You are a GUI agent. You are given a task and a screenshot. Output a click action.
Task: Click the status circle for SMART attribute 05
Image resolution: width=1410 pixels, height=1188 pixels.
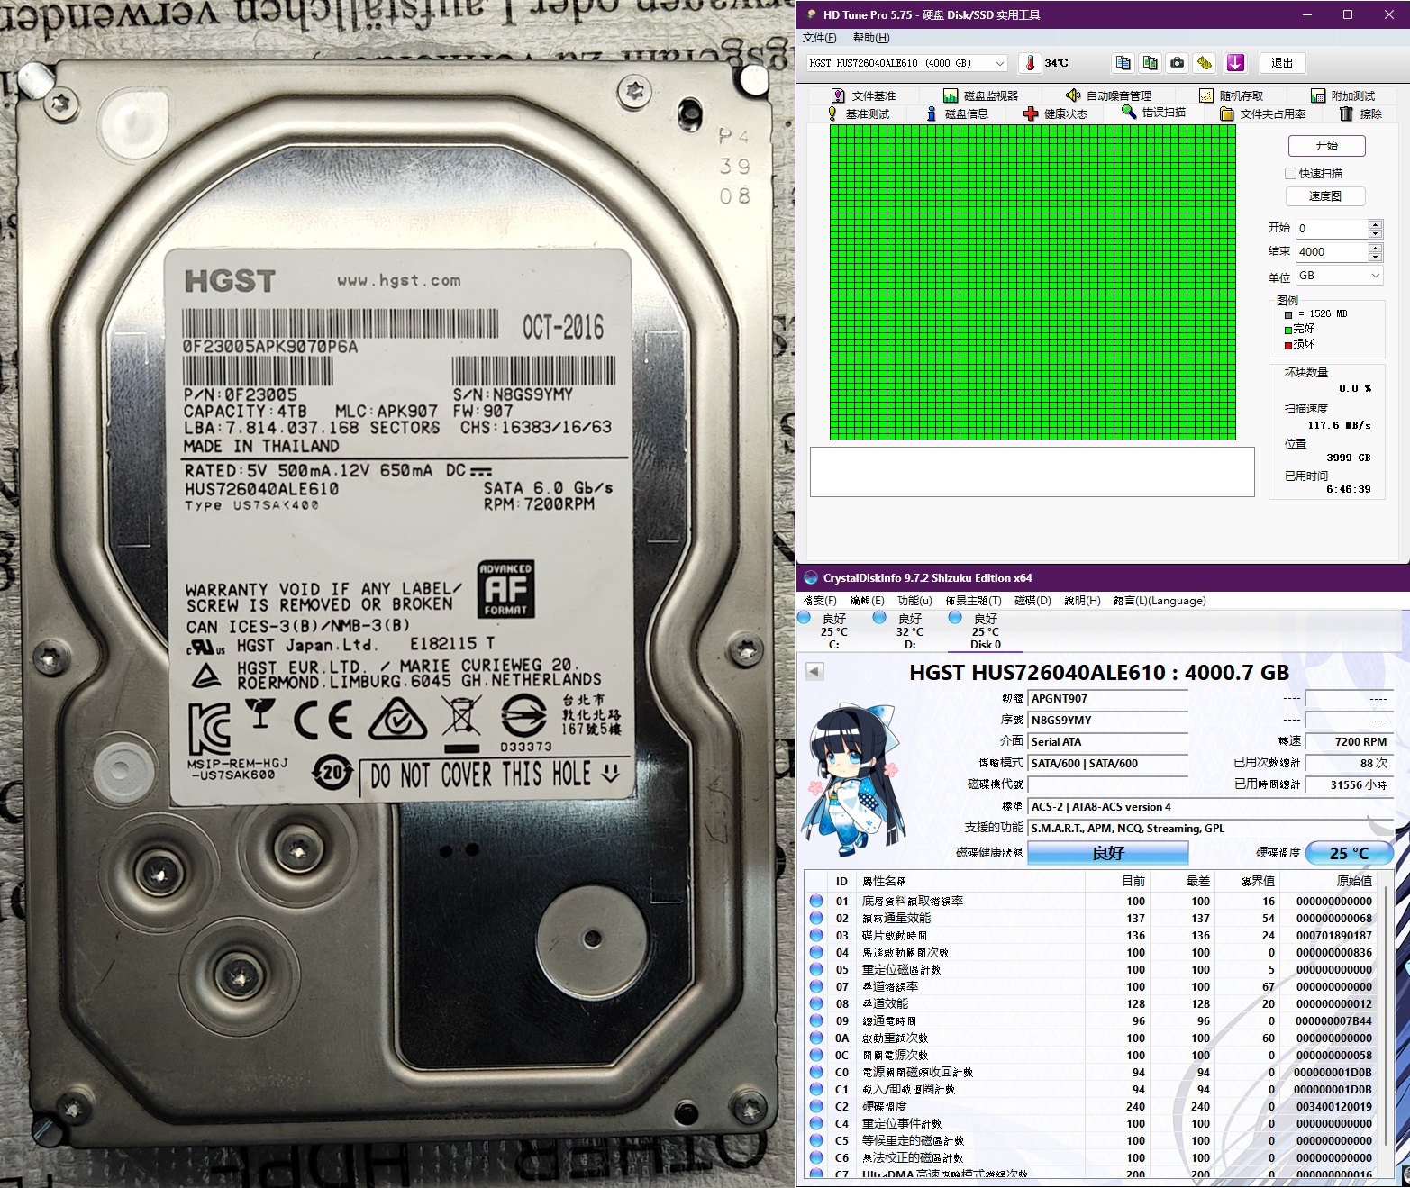[816, 969]
